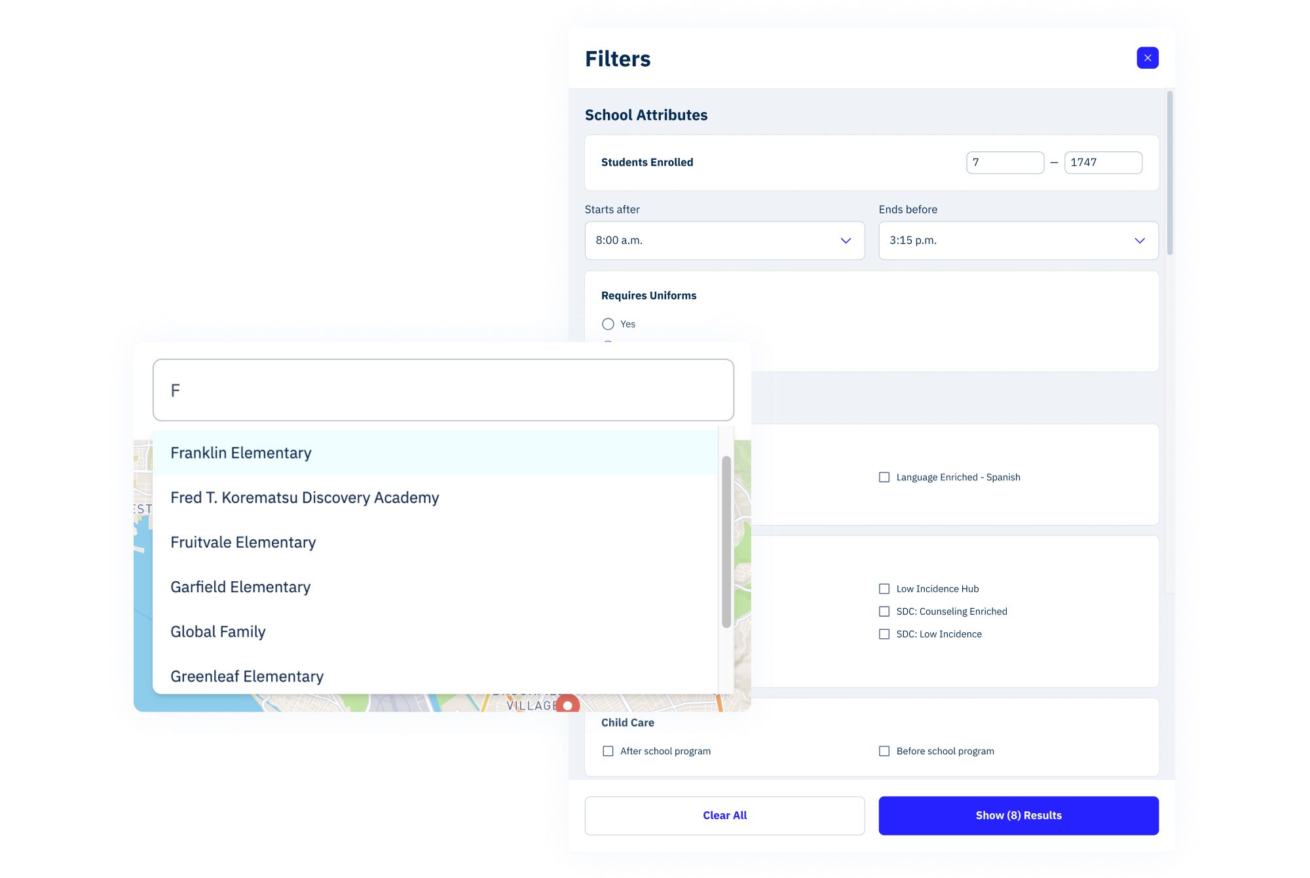Select the Yes uniform radio button
The image size is (1310, 878).
coord(608,324)
